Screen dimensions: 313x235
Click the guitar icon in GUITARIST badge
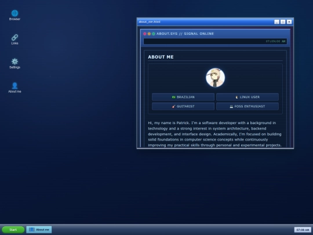coord(174,106)
